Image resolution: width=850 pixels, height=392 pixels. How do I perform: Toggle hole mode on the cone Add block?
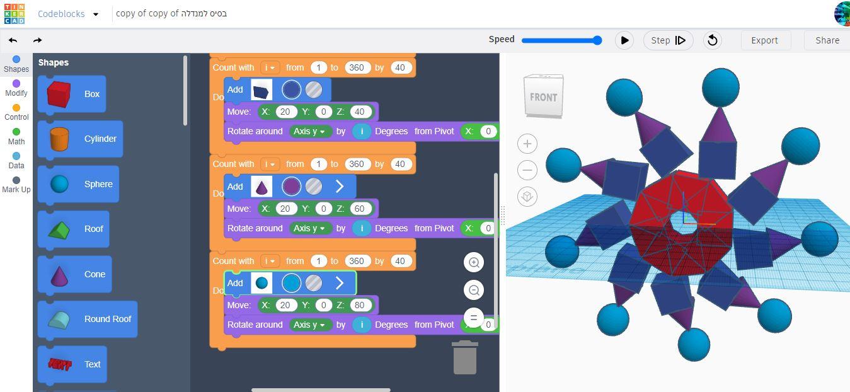[x=314, y=187]
